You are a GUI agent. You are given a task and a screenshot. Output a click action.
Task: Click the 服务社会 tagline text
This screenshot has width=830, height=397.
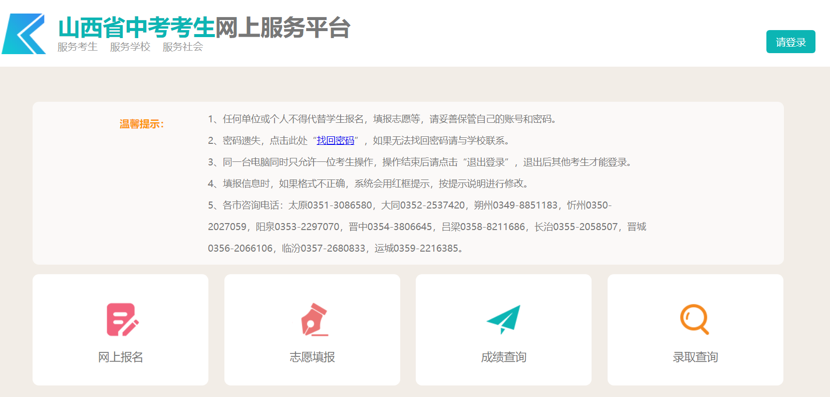(182, 47)
